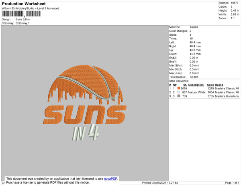Click the Max Stitch value 6.5 mm
Screen dimensions: 241x186
click(194, 65)
